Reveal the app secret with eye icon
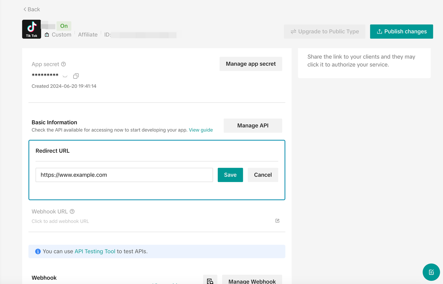Screen dimensions: 443x284 click(65, 76)
